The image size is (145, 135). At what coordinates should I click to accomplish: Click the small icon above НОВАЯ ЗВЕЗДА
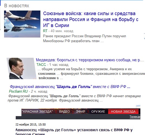[x=138, y=106]
